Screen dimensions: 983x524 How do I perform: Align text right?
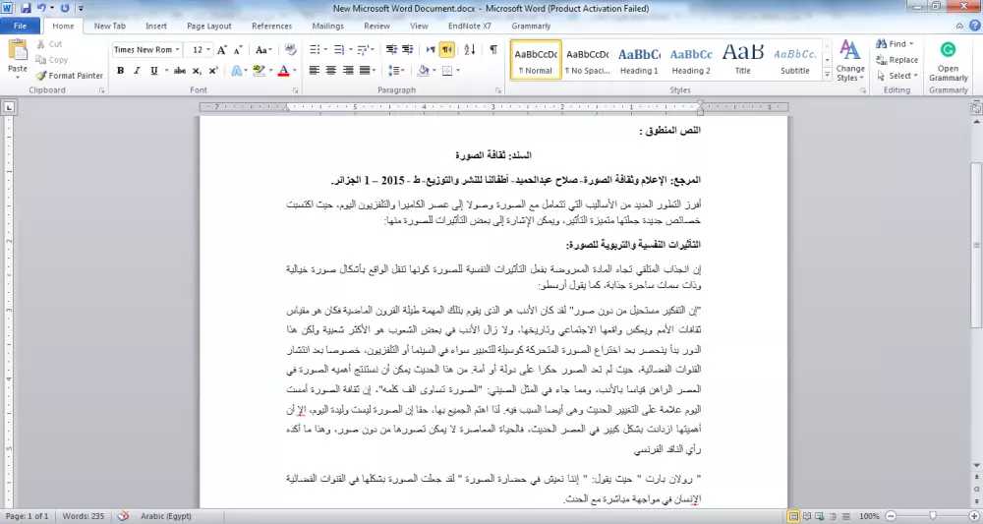(x=348, y=70)
